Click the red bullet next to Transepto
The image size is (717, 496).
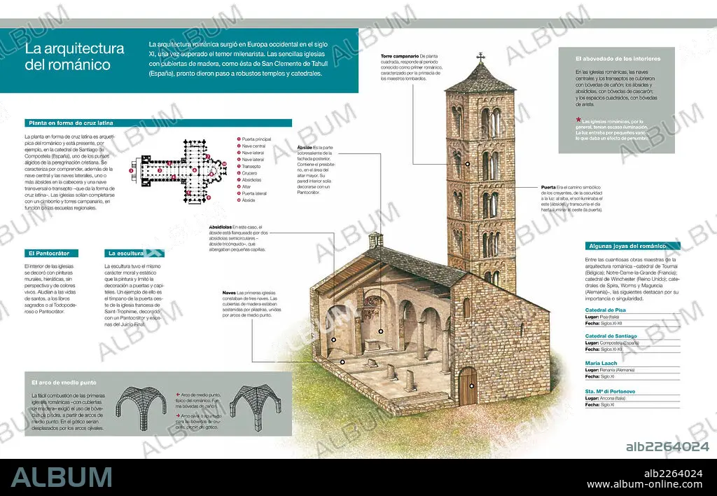(237, 166)
